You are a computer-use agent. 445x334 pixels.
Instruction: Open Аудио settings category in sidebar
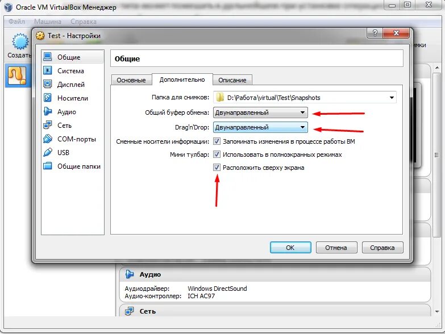(x=73, y=111)
